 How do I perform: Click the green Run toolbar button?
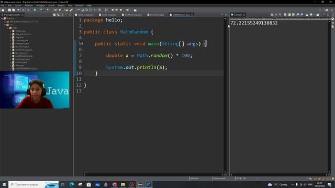[x=35, y=10]
